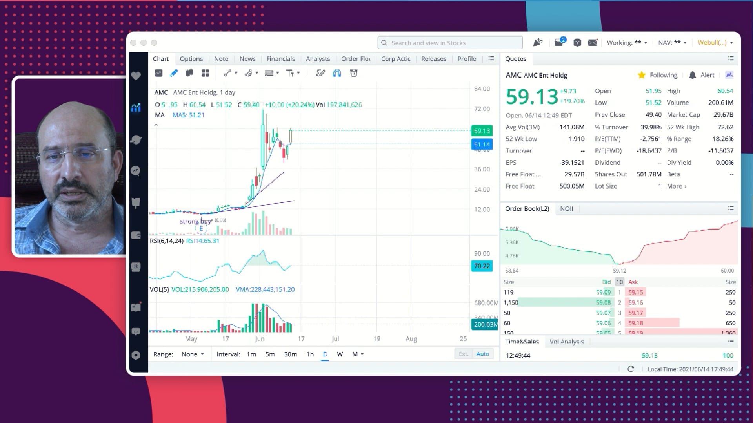
Task: Open the inbox with badge 2
Action: tap(559, 42)
